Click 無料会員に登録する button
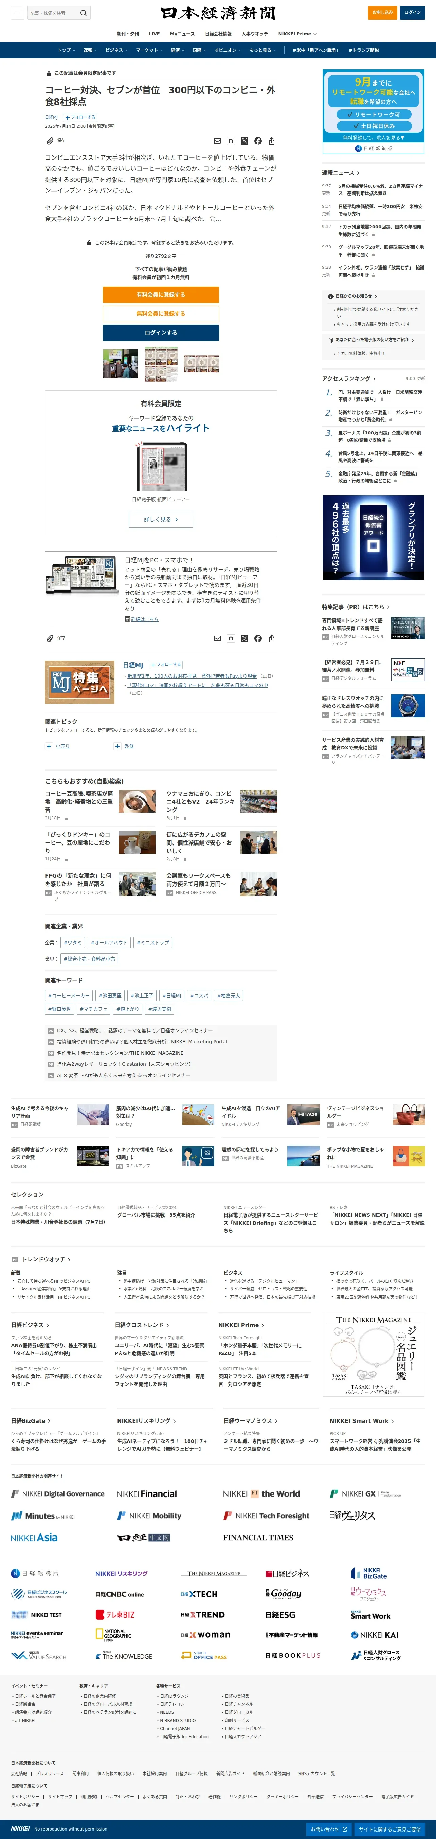The width and height of the screenshot is (436, 1839). coord(161,313)
